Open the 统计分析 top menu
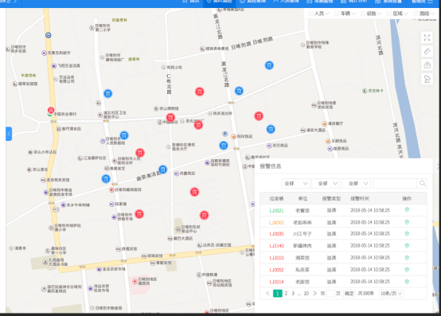Screen dimensions: 441x316 pyautogui.click(x=353, y=2)
